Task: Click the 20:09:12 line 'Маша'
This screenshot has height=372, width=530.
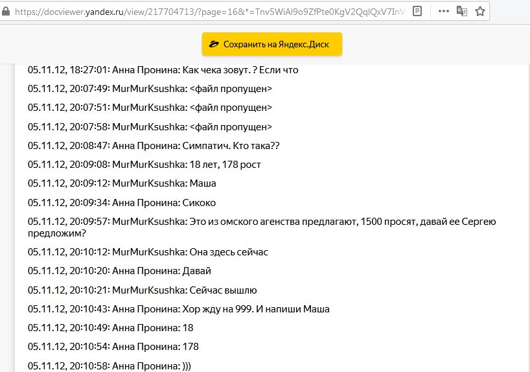Action: click(122, 183)
